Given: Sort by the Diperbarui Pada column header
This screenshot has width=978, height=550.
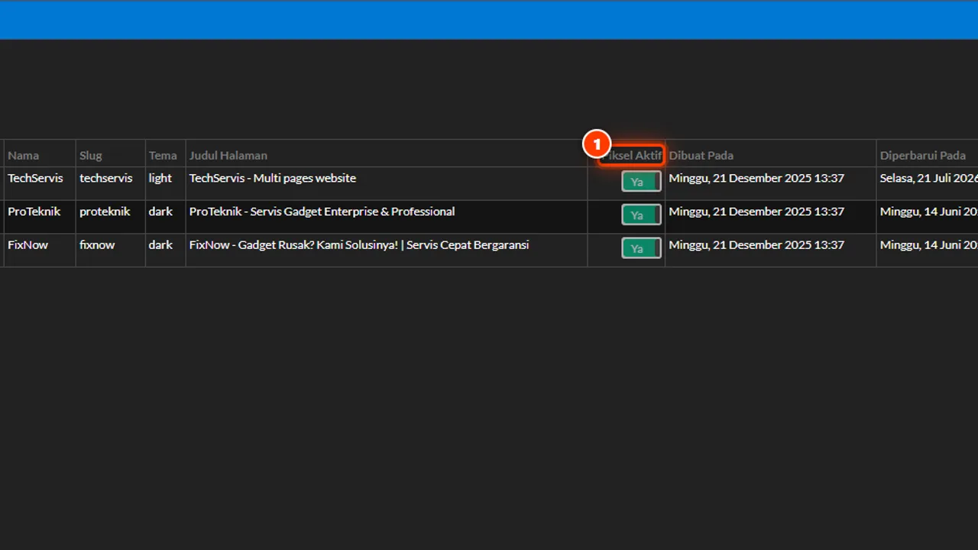Looking at the screenshot, I should pyautogui.click(x=923, y=155).
